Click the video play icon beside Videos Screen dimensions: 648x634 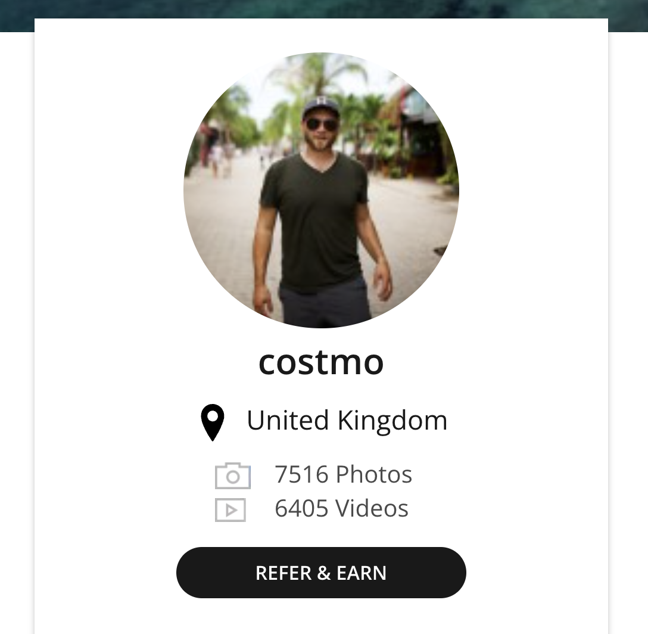(230, 510)
